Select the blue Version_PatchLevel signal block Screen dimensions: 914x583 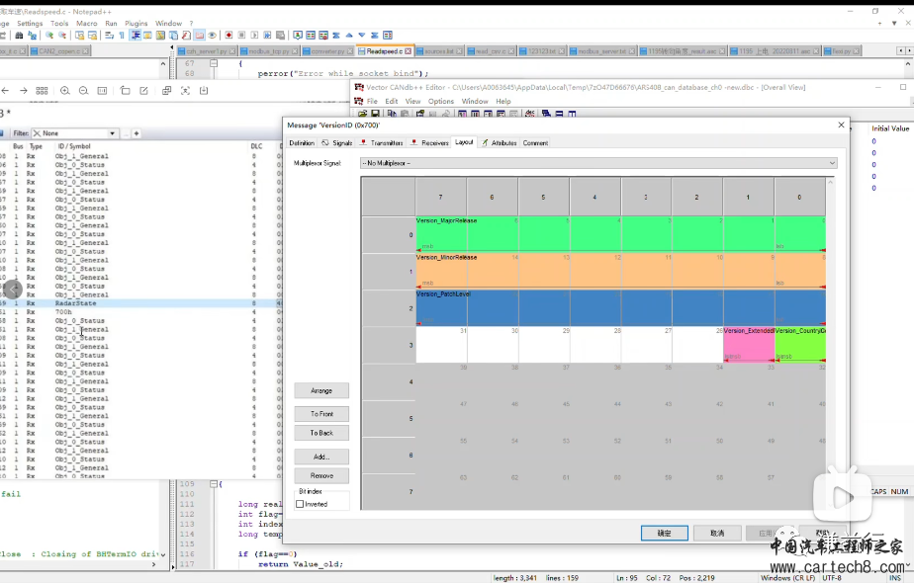pyautogui.click(x=621, y=307)
